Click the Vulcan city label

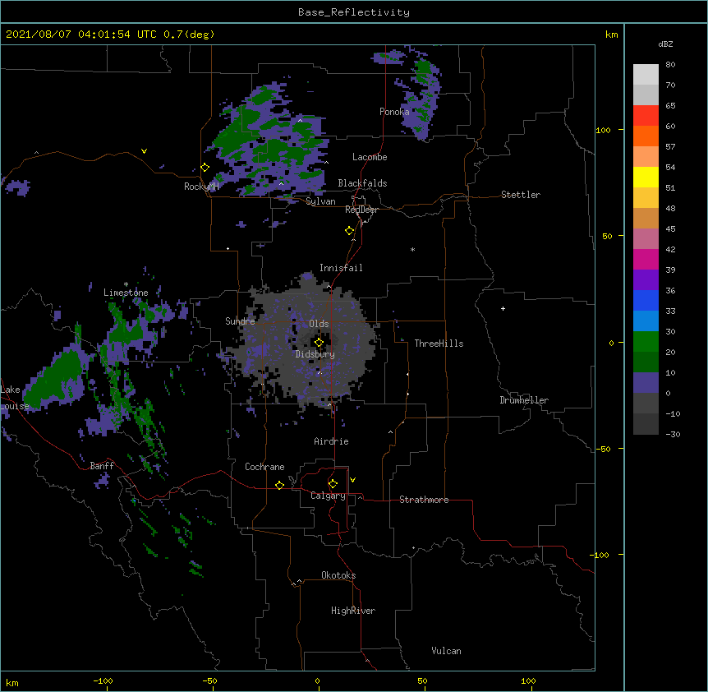coord(446,651)
